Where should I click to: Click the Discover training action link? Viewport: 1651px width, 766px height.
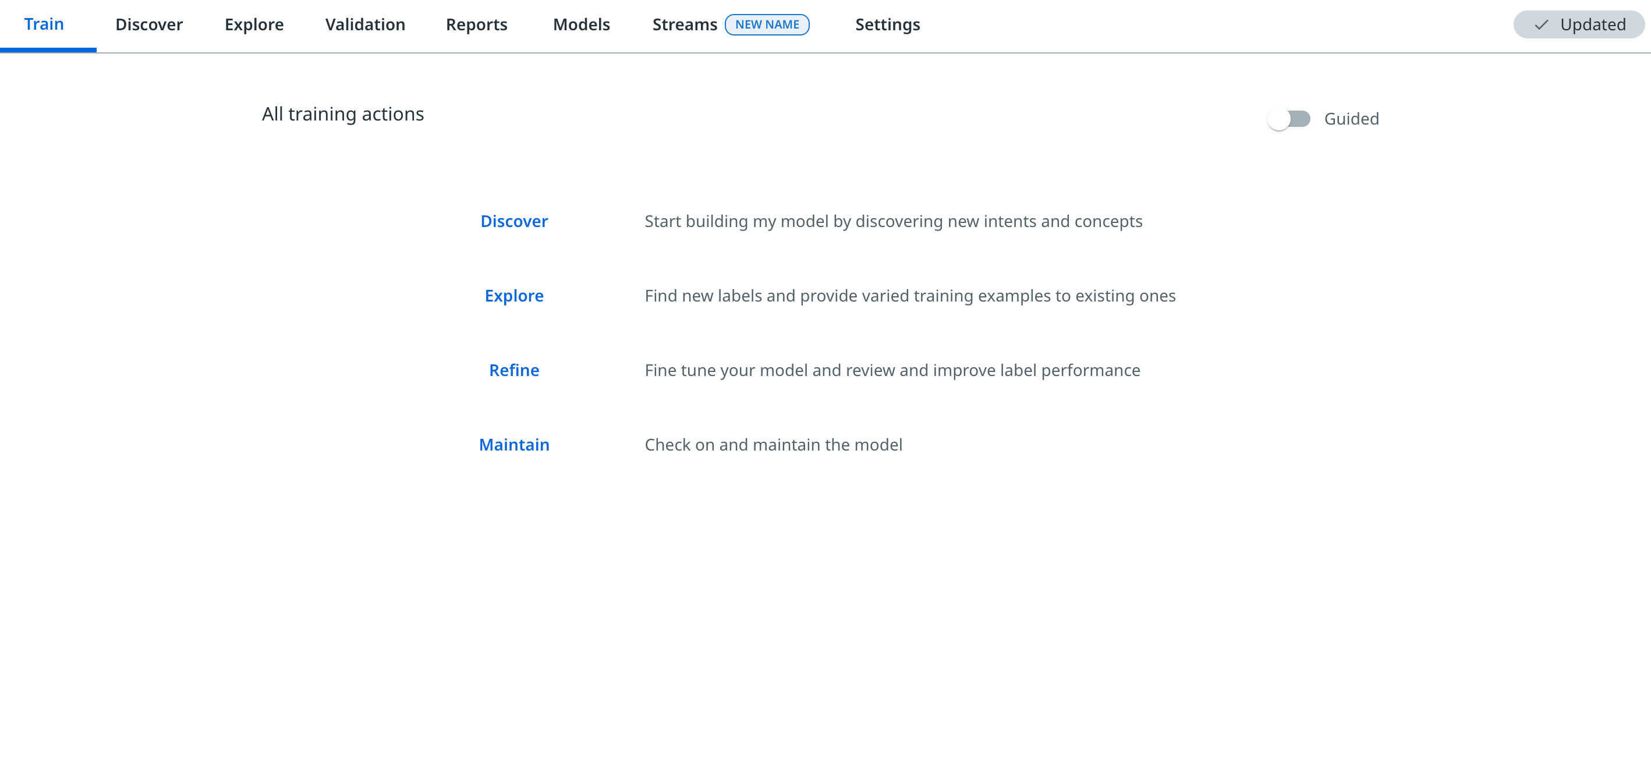[x=514, y=221]
